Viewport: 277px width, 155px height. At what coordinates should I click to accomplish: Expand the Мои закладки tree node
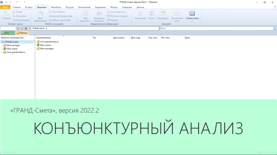[2, 45]
